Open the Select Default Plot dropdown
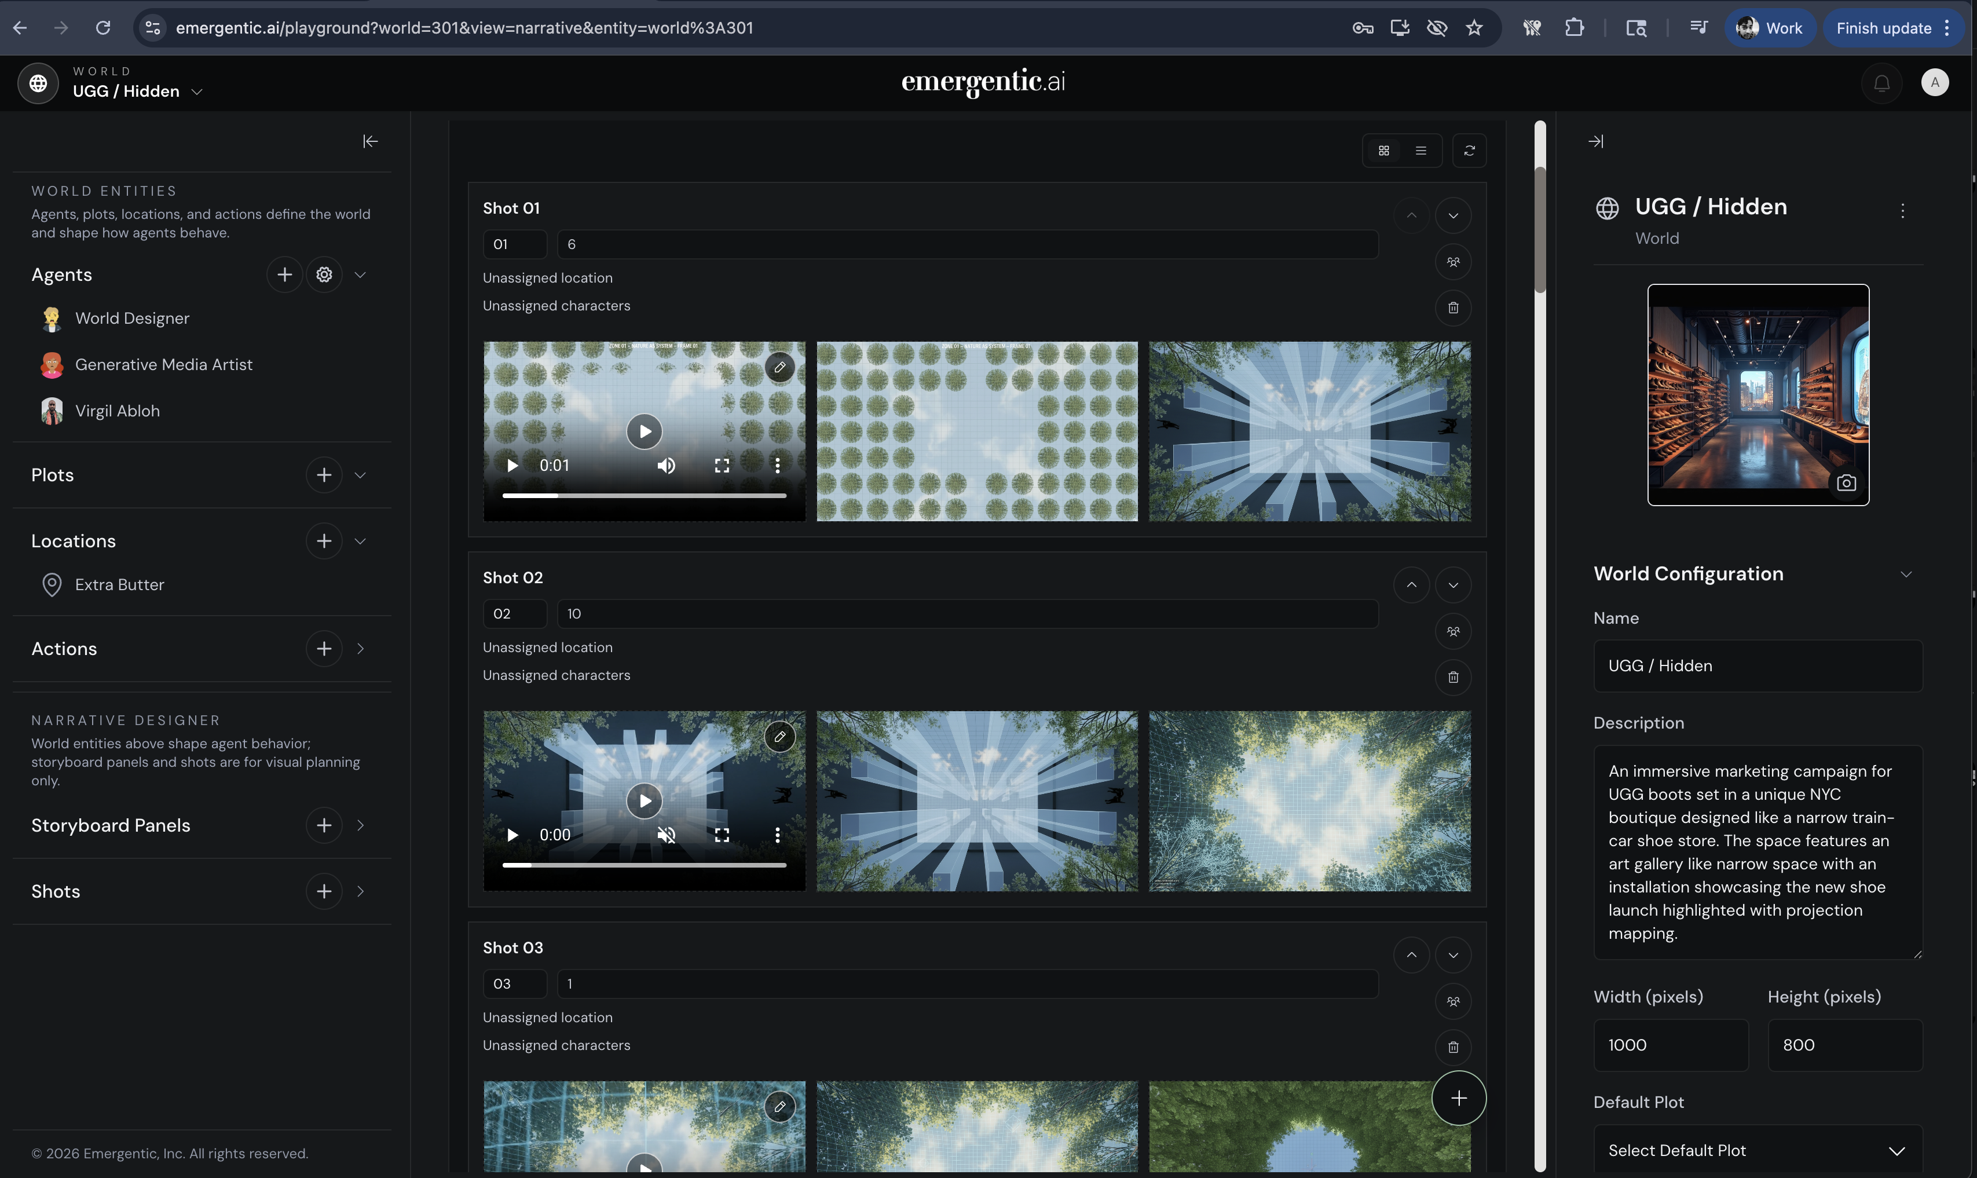The width and height of the screenshot is (1977, 1178). [1757, 1150]
